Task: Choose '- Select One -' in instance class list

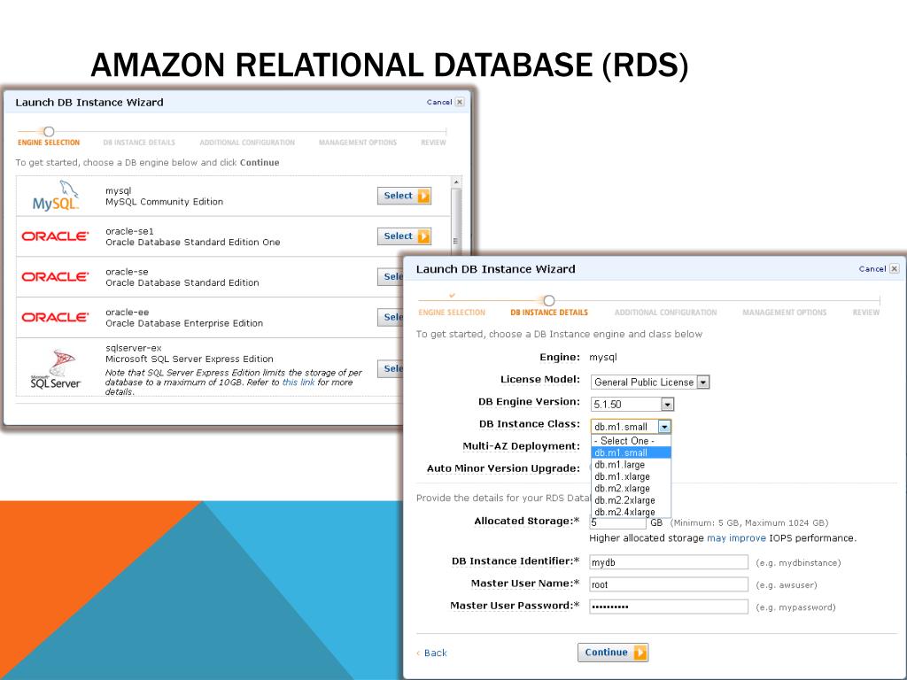Action: pyautogui.click(x=631, y=441)
